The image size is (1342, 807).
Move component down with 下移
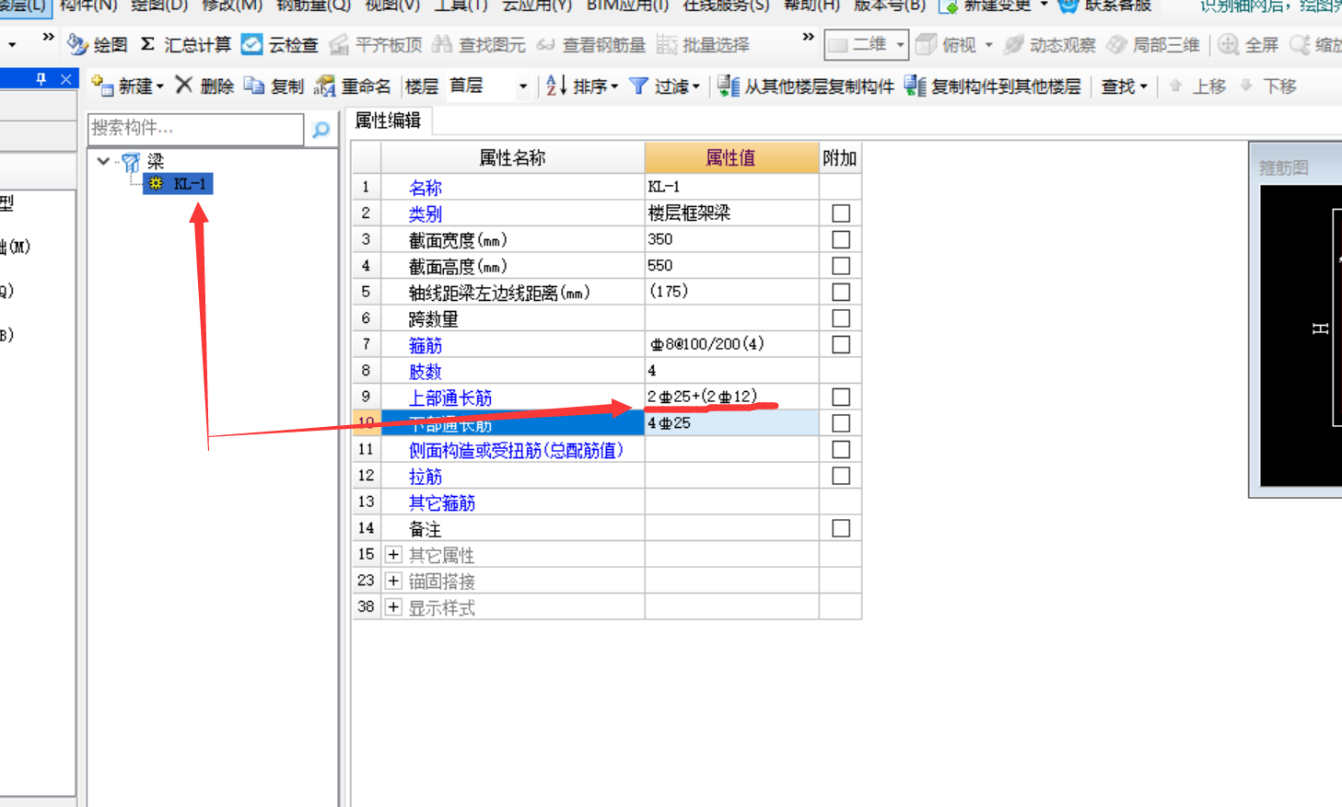[1267, 86]
